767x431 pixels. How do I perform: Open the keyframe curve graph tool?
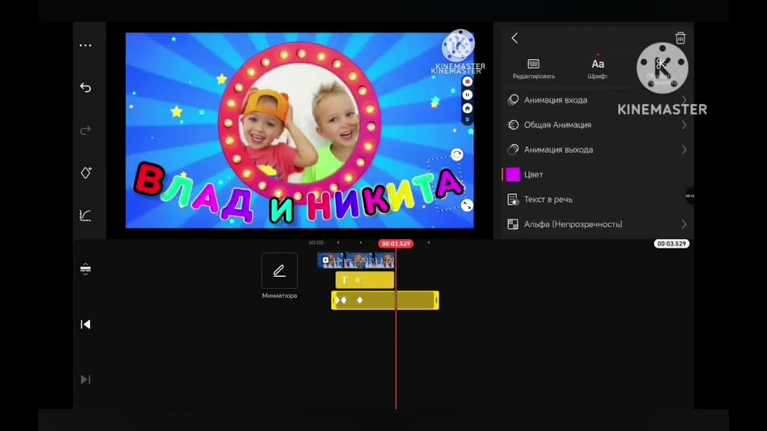(x=86, y=215)
